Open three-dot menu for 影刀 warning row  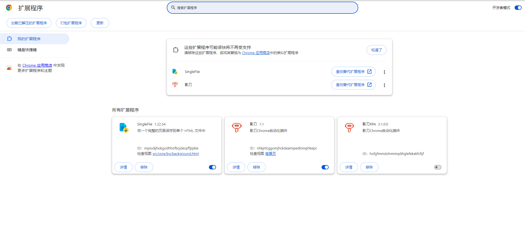tap(384, 85)
